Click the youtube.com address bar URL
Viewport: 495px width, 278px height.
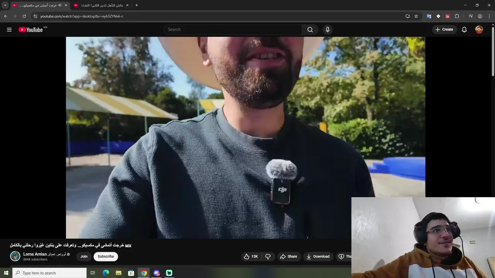pyautogui.click(x=82, y=16)
